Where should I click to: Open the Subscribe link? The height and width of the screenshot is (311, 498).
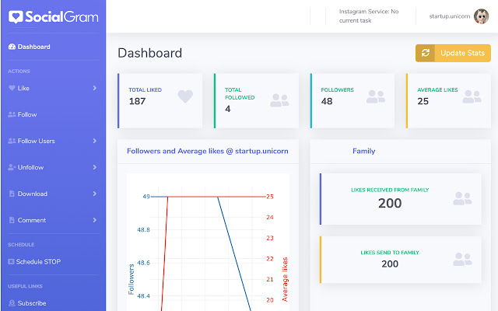point(32,303)
